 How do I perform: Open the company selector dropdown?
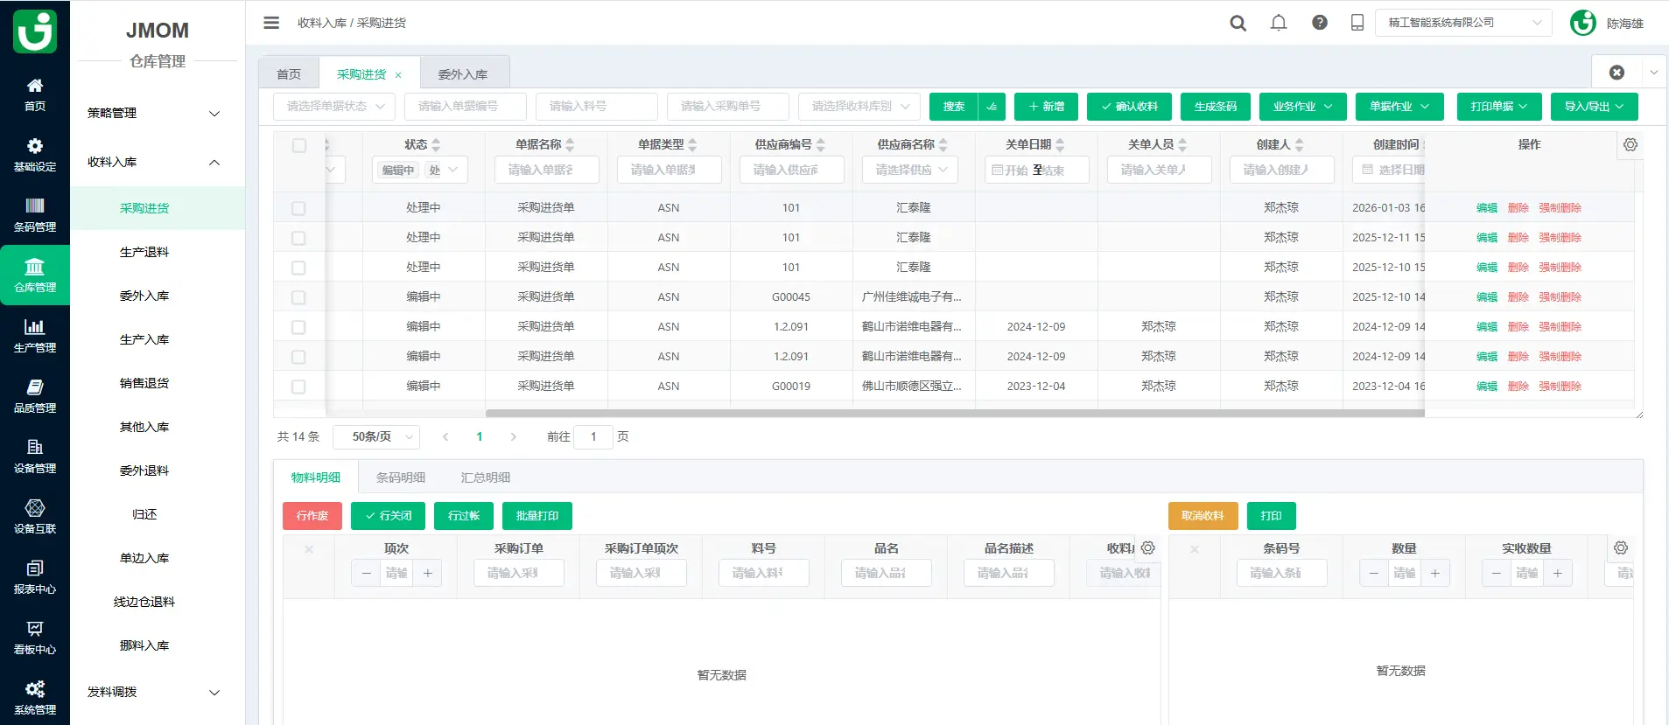pyautogui.click(x=1463, y=23)
